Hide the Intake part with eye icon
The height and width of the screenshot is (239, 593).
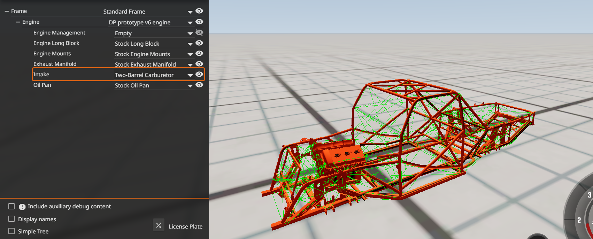[199, 74]
